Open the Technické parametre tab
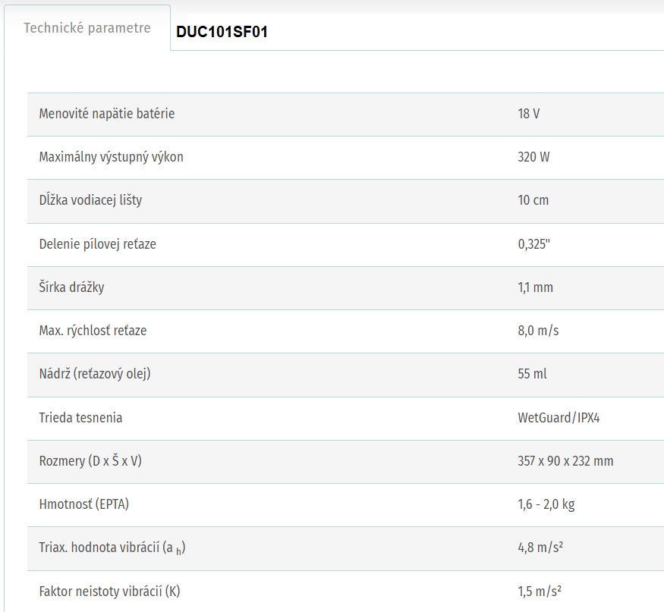Viewport: 664px width, 612px height. 87,28
